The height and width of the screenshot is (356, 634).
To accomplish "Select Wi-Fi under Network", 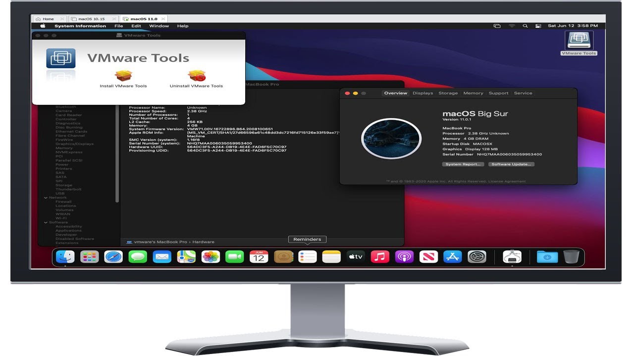I will 61,218.
